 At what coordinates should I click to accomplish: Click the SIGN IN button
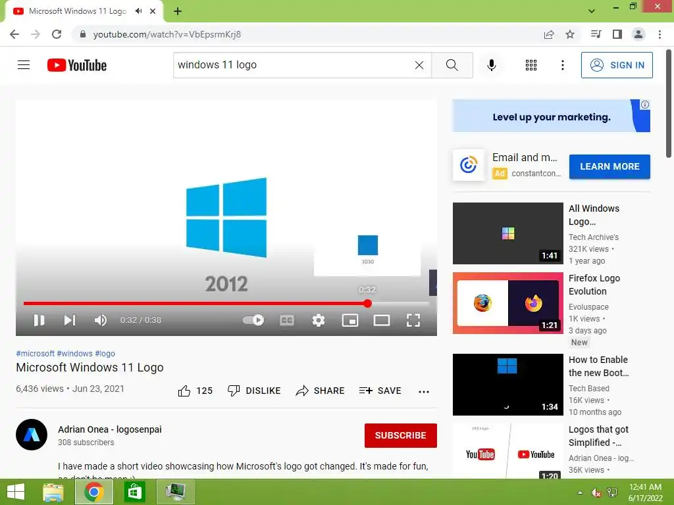pyautogui.click(x=617, y=65)
